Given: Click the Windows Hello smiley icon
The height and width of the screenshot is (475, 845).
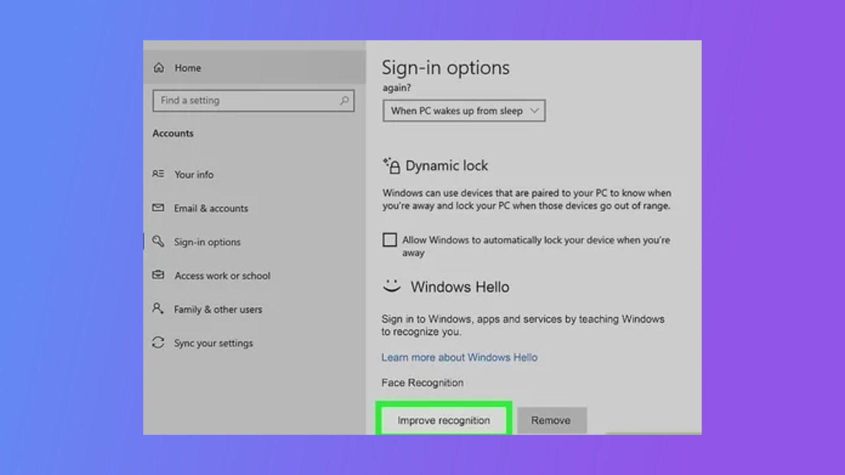Looking at the screenshot, I should tap(391, 286).
